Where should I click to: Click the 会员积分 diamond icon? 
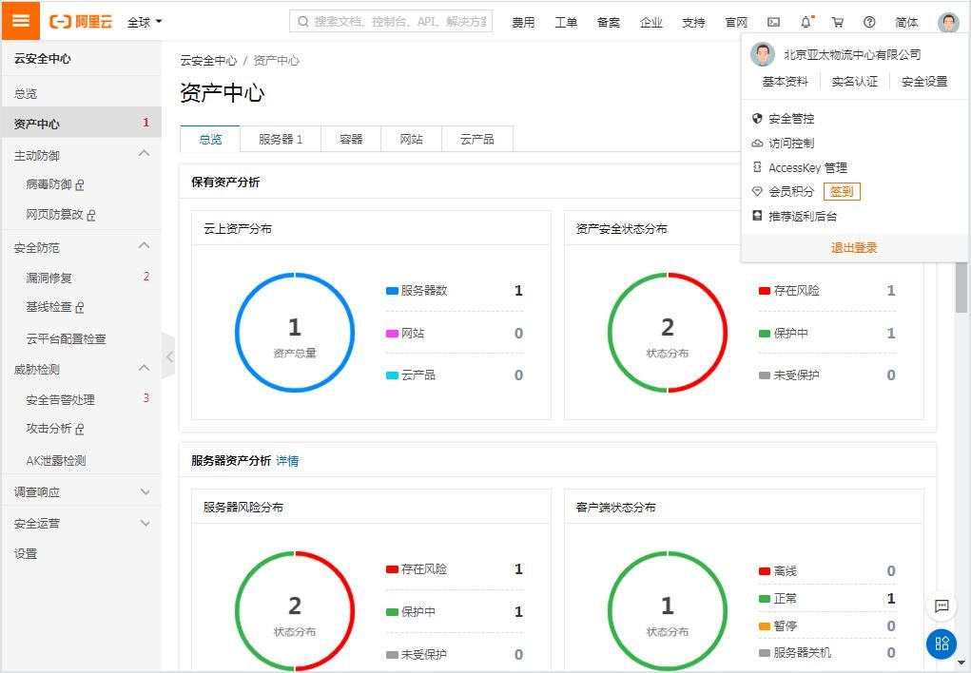tap(757, 191)
